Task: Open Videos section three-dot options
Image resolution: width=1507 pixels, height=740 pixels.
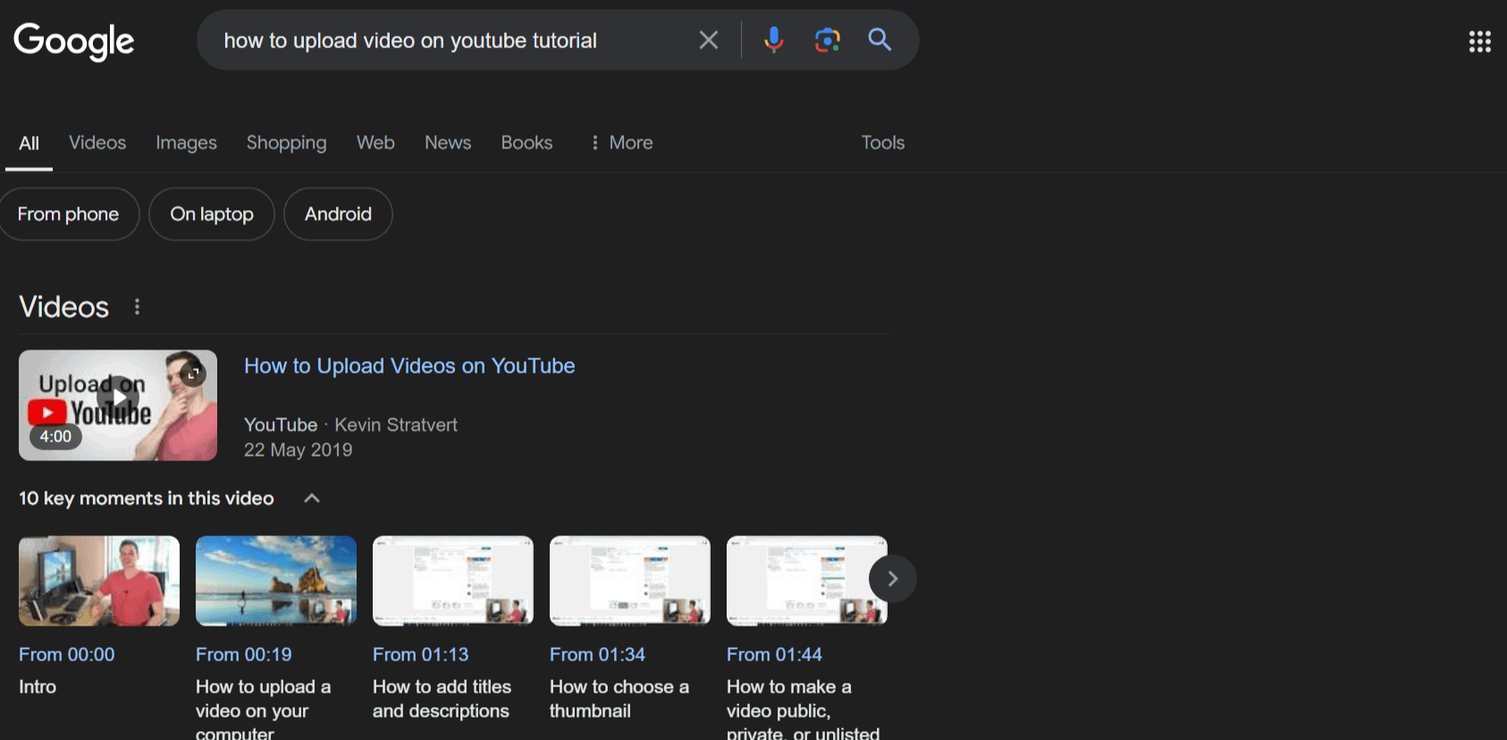Action: click(137, 307)
